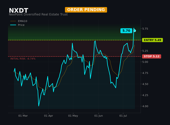Click the '01 May' date axis label
The width and height of the screenshot is (170, 125).
click(x=73, y=116)
